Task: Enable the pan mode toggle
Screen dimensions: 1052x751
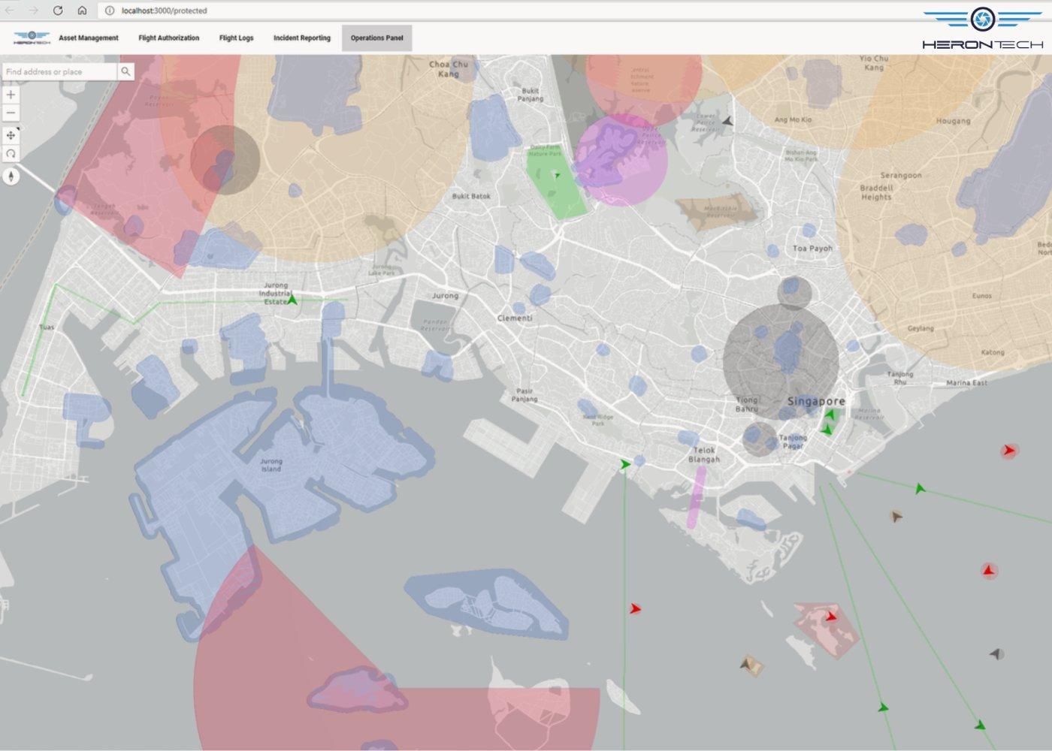Action: point(11,135)
